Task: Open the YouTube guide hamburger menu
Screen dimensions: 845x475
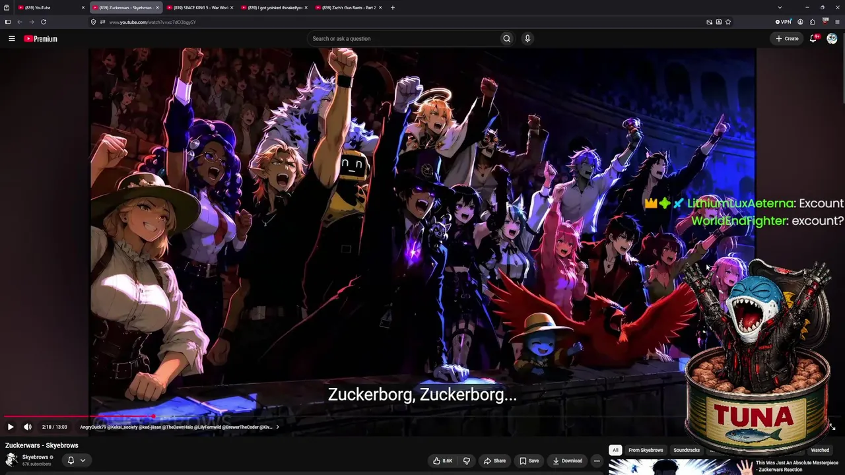Action: [x=11, y=39]
